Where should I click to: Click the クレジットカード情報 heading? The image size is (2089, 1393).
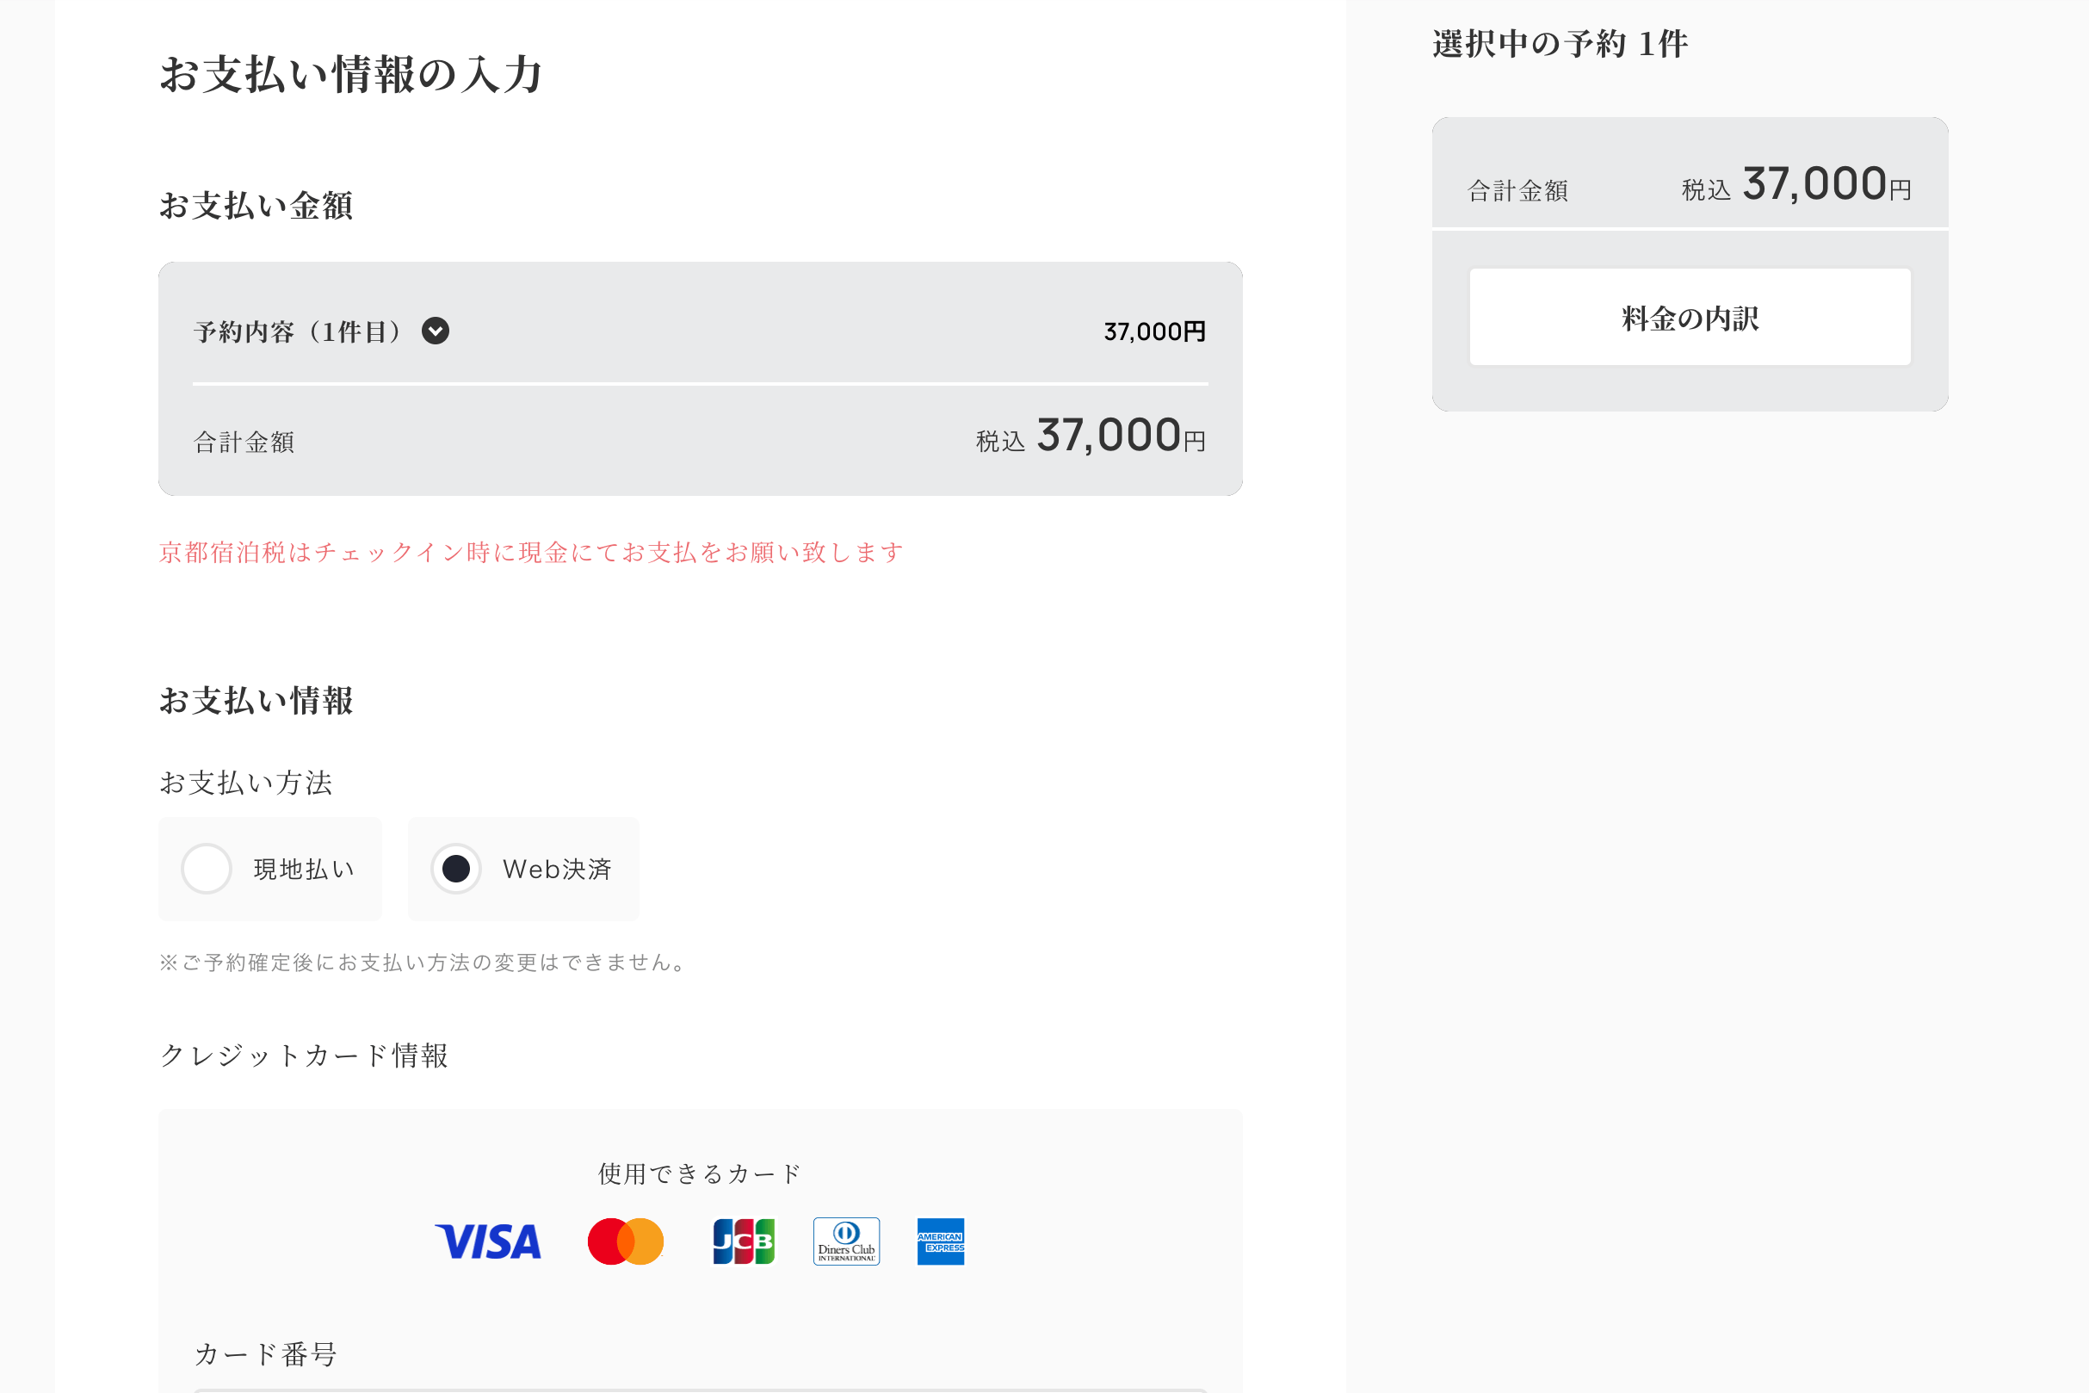pos(305,1056)
